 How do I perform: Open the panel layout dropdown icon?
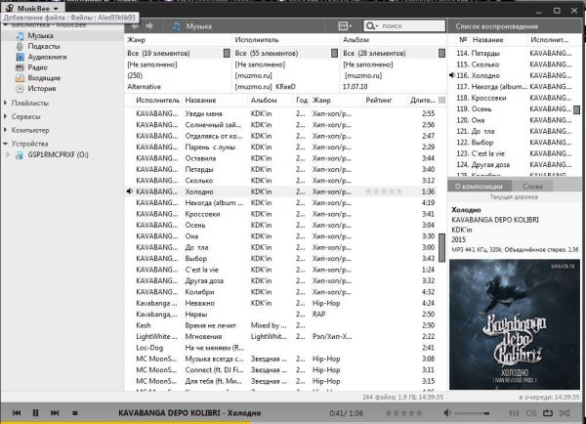[x=345, y=25]
